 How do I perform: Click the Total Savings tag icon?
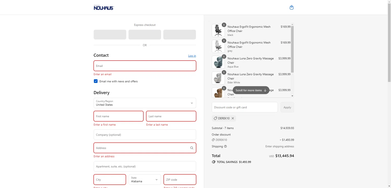pyautogui.click(x=213, y=162)
